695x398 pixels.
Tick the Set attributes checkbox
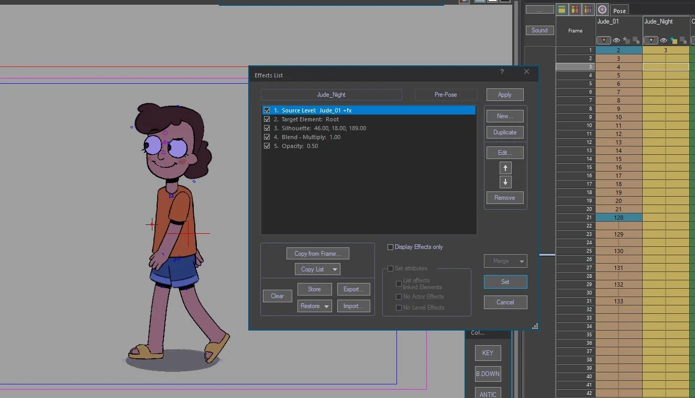390,268
